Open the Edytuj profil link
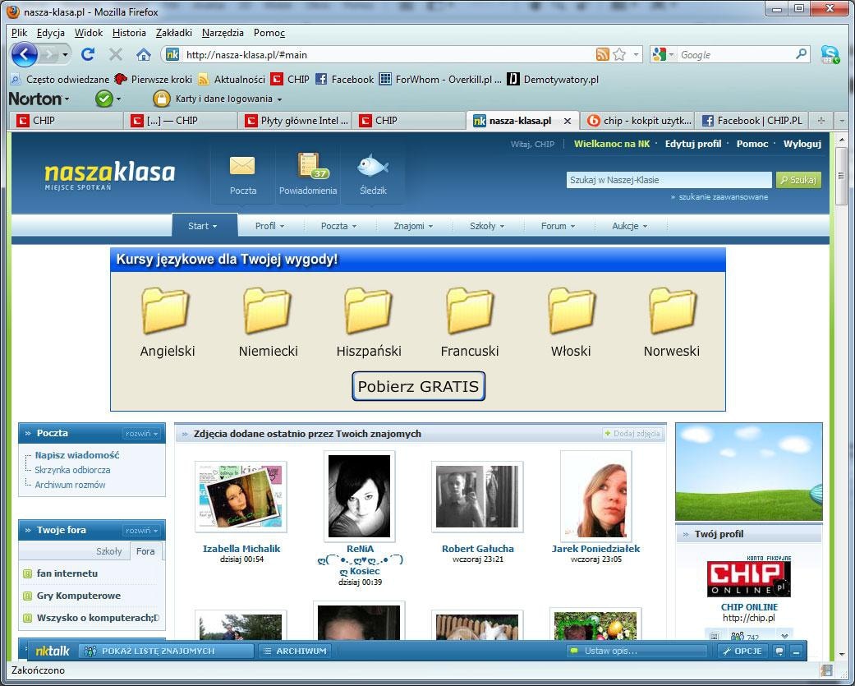The width and height of the screenshot is (855, 686). [x=692, y=144]
